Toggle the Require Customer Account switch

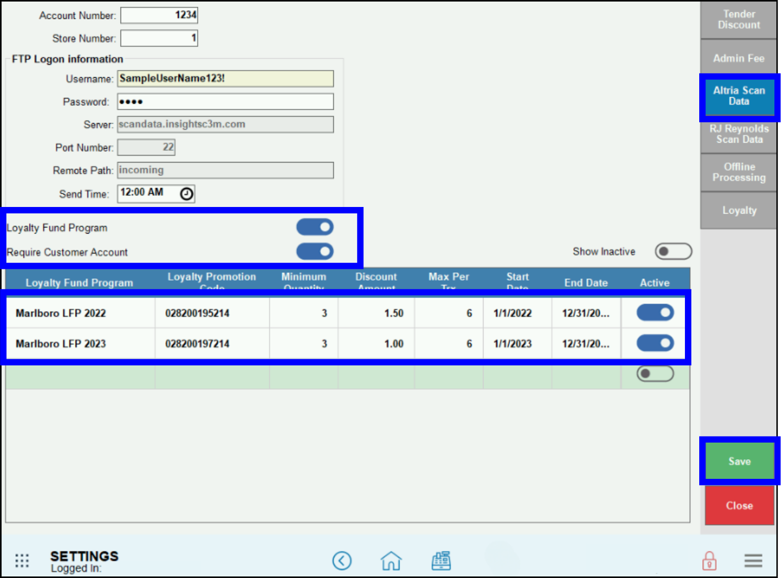pyautogui.click(x=315, y=251)
